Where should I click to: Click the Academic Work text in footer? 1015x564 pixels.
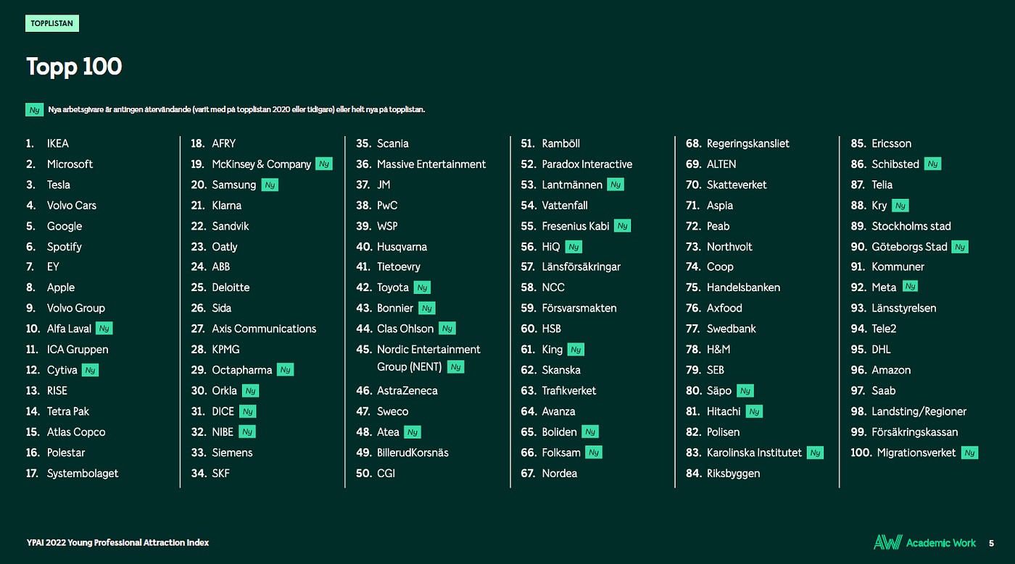(x=941, y=543)
